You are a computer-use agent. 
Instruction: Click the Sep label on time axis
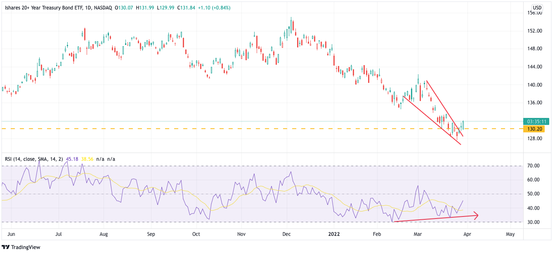pyautogui.click(x=151, y=234)
